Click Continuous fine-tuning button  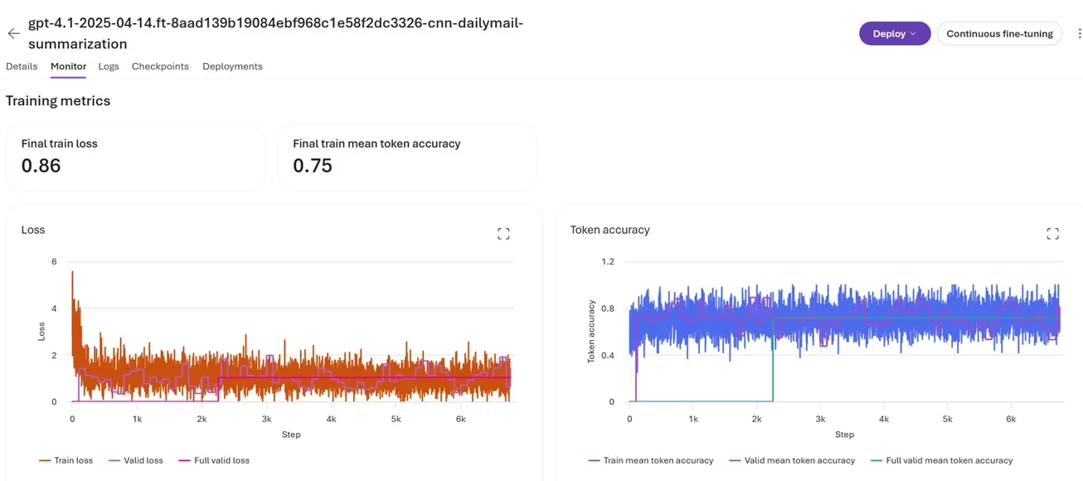998,34
